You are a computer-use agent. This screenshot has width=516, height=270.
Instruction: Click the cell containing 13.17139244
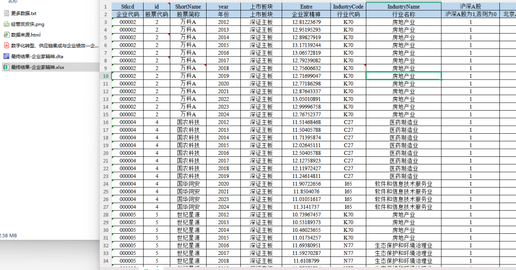click(x=306, y=45)
